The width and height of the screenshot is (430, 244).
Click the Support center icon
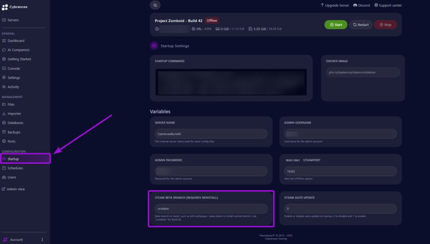coord(375,5)
